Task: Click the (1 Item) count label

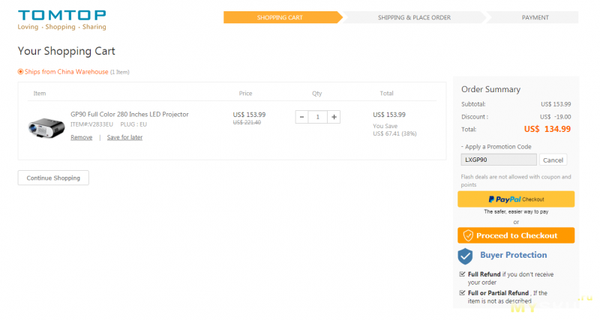Action: tap(120, 72)
